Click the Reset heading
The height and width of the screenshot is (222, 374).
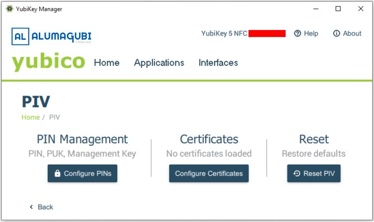pos(314,139)
